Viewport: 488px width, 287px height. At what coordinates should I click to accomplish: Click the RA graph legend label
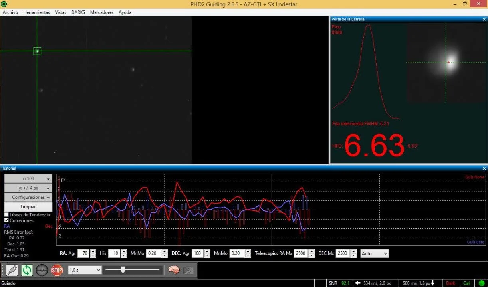[7, 226]
